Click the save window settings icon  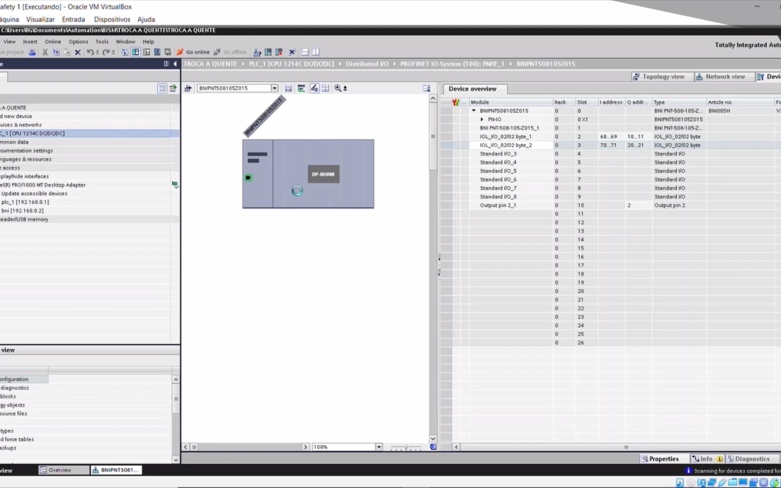click(x=426, y=88)
